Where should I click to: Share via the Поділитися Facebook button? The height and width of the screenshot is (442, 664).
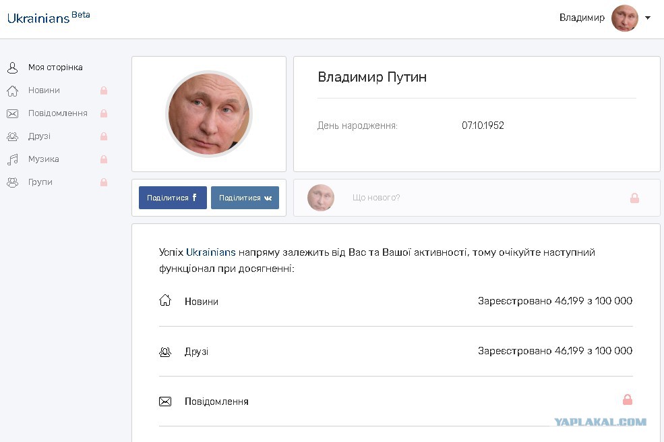(x=173, y=198)
